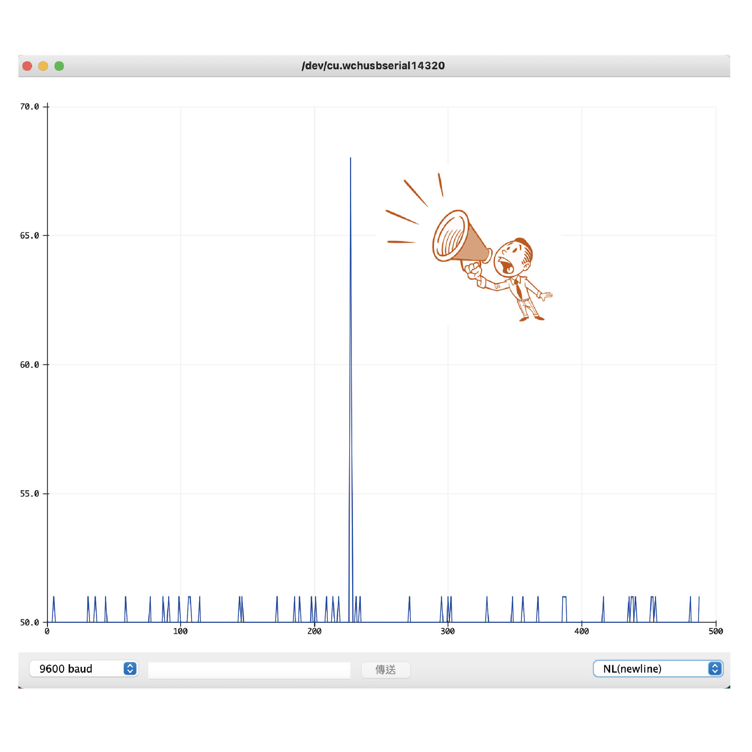Open the NL(newline) line ending dropdown

coord(658,669)
